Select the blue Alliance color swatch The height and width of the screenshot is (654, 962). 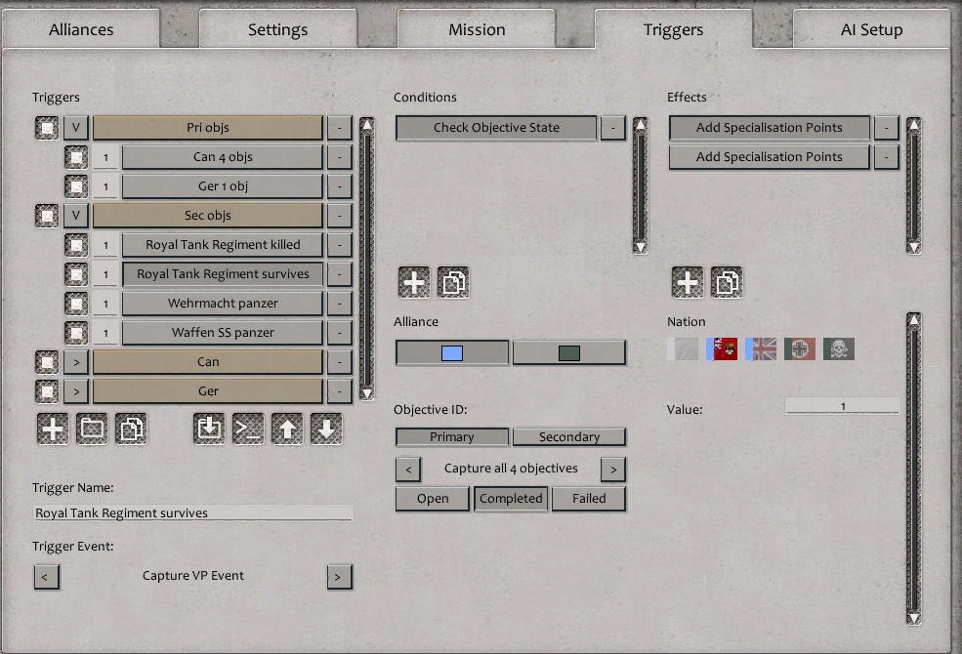point(451,351)
